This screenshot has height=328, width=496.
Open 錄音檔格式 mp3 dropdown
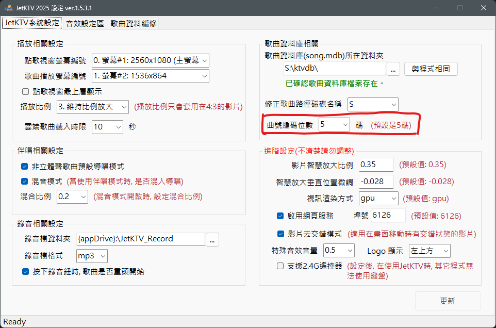[x=92, y=256]
